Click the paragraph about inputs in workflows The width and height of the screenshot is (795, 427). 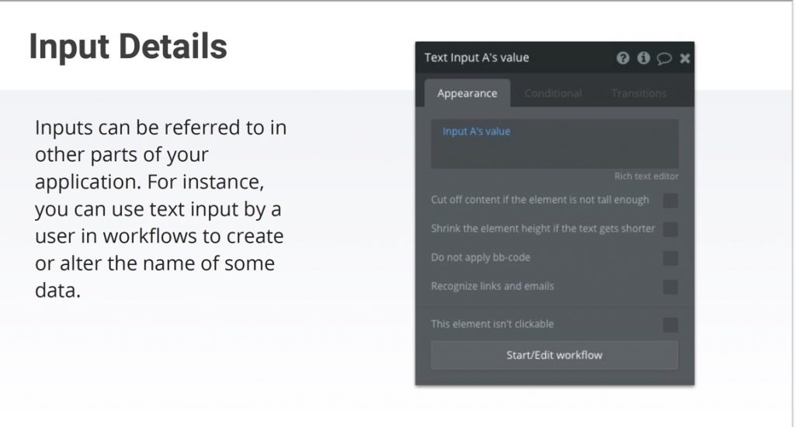coord(161,208)
